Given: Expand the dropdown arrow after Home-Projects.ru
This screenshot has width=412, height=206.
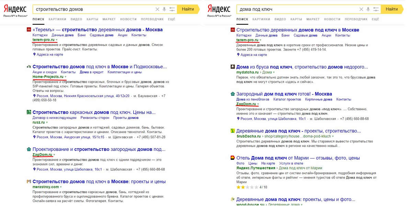Looking at the screenshot, I should click(x=66, y=77).
